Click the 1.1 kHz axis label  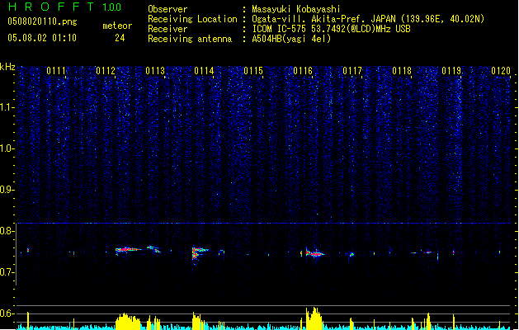click(7, 107)
